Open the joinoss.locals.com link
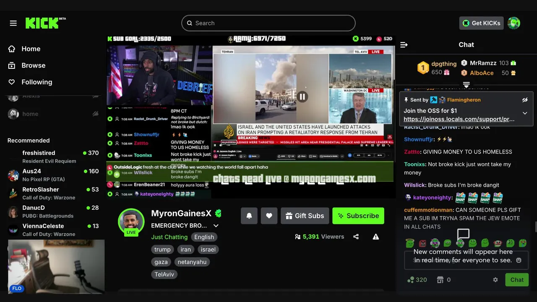This screenshot has height=302, width=537. click(x=459, y=119)
